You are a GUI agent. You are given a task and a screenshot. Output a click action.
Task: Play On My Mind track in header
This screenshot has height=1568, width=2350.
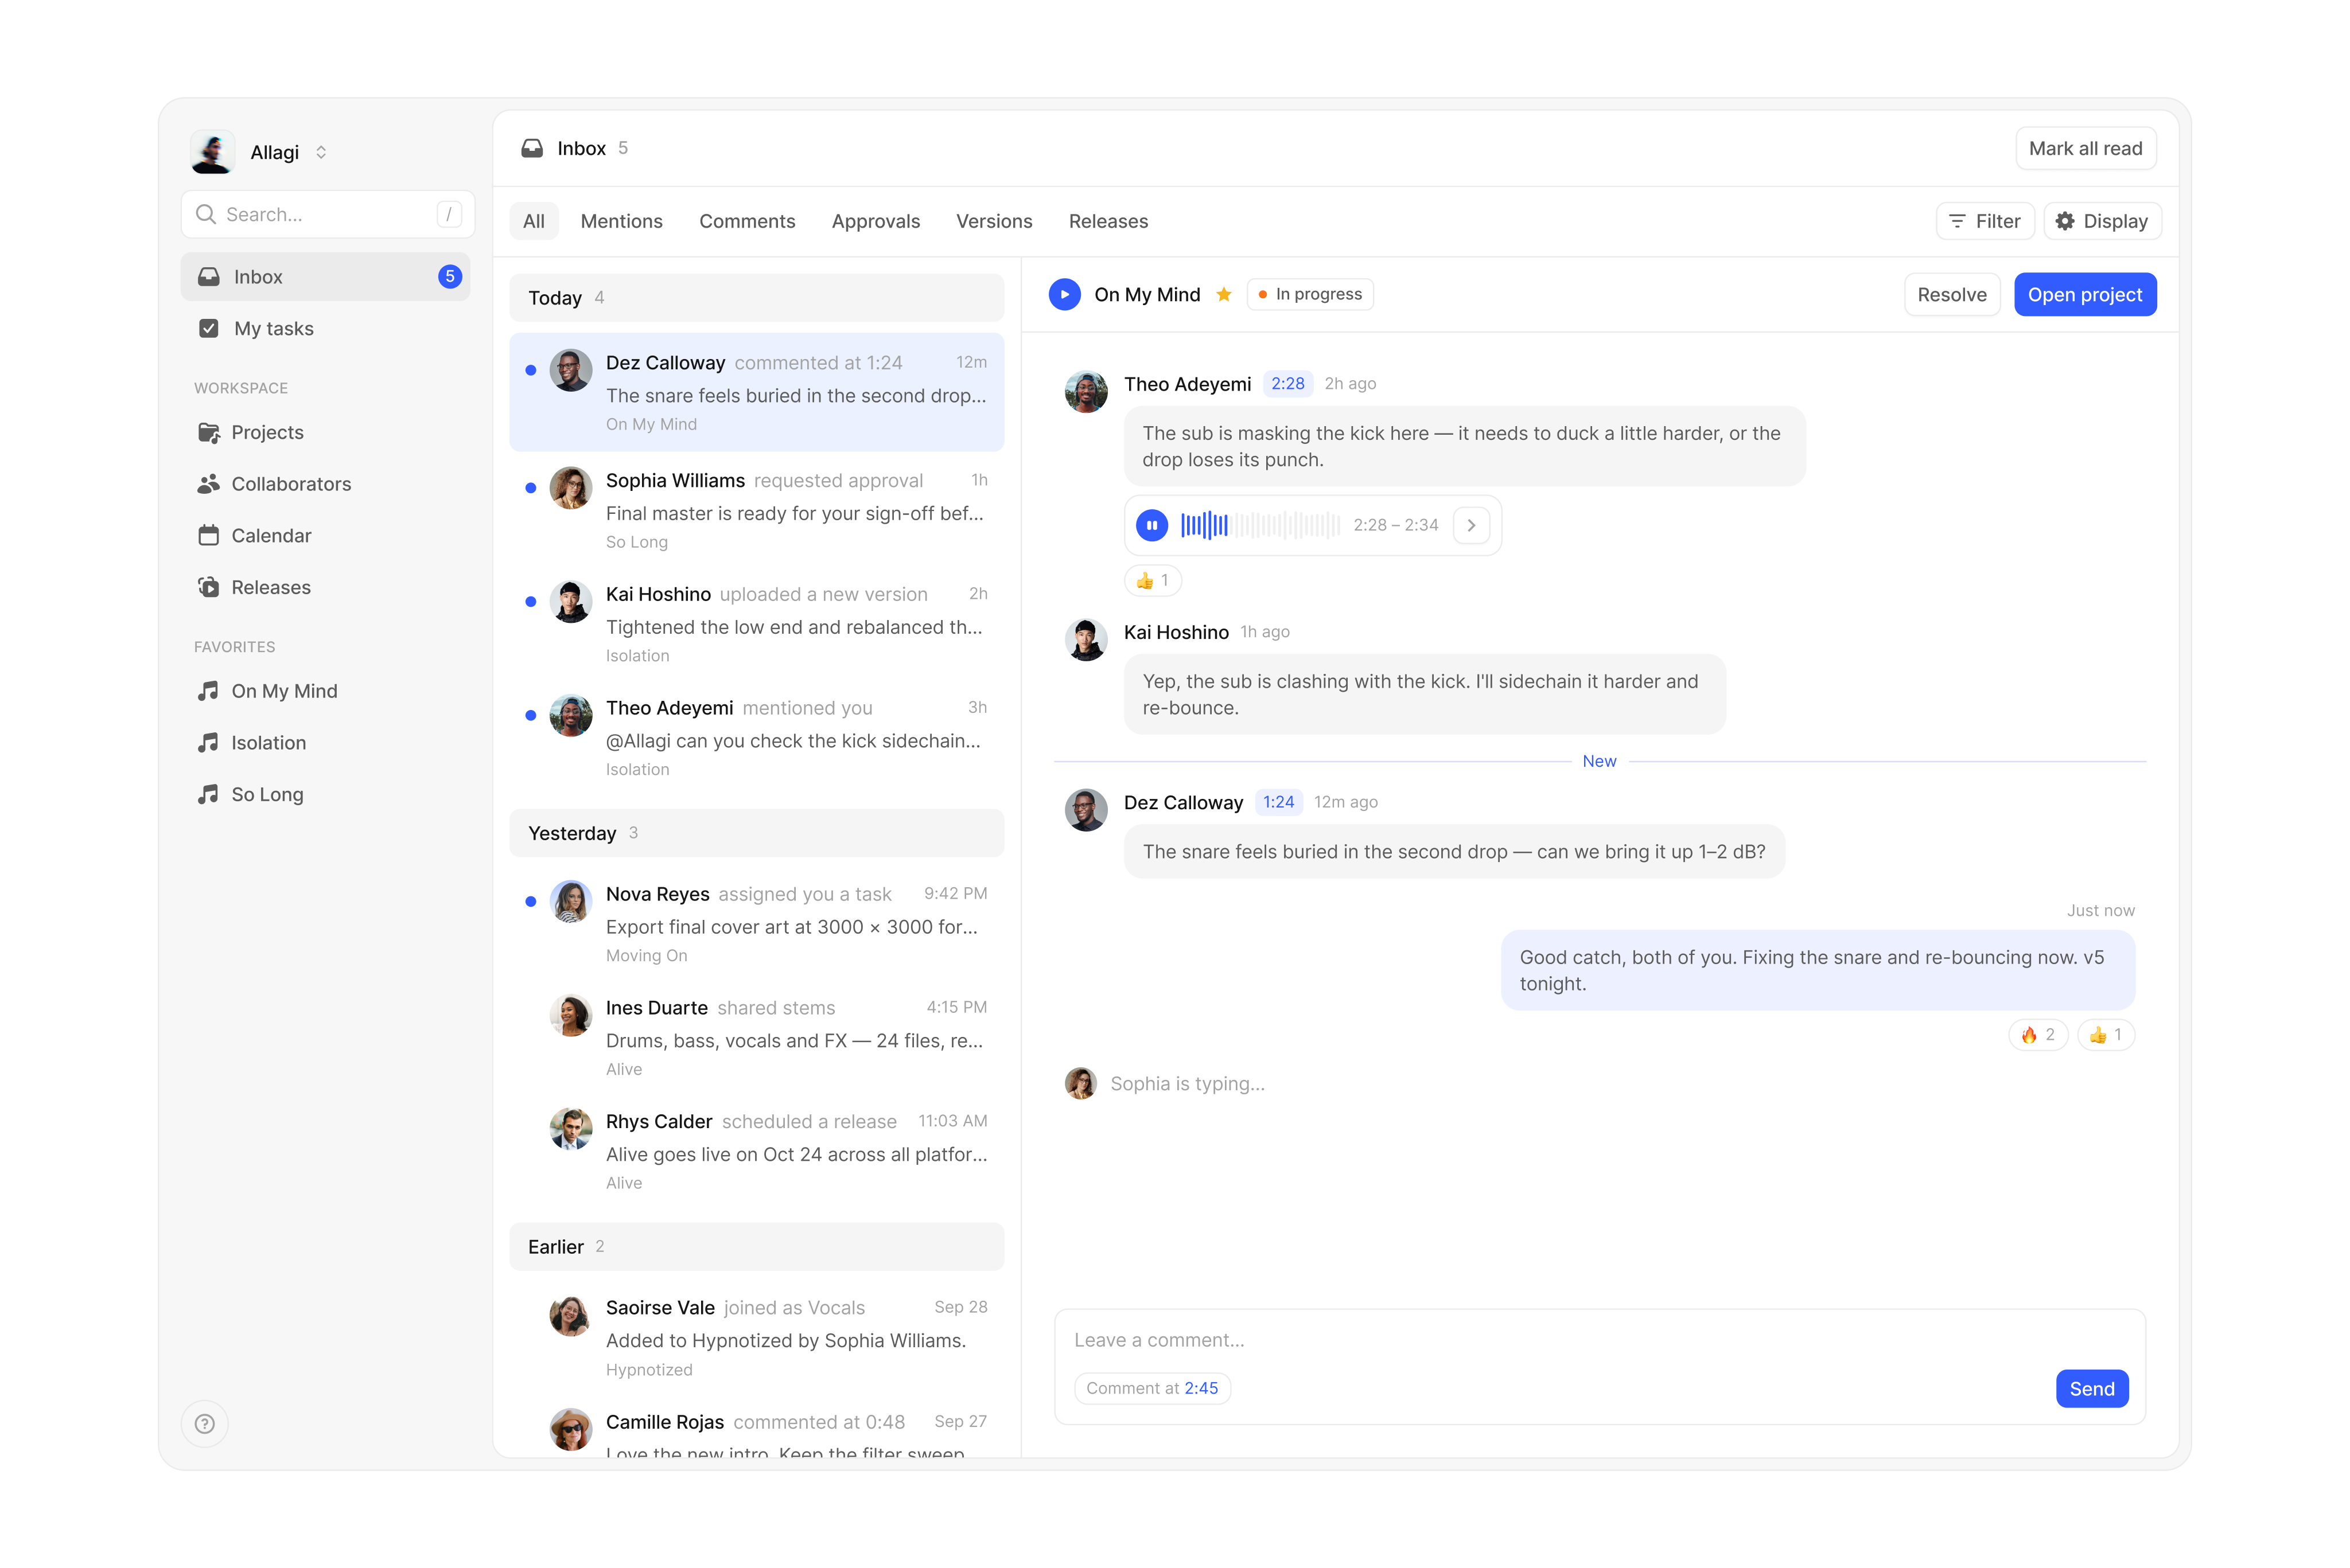pyautogui.click(x=1064, y=294)
